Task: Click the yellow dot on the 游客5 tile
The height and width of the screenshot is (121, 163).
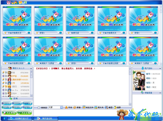Action: coord(69,63)
